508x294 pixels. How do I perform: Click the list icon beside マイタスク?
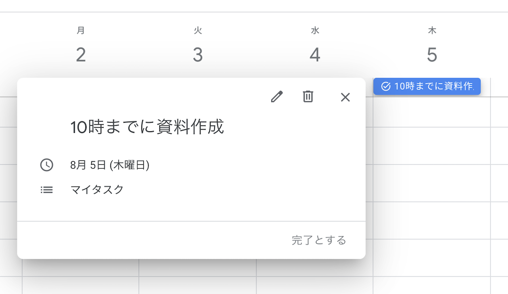[46, 190]
